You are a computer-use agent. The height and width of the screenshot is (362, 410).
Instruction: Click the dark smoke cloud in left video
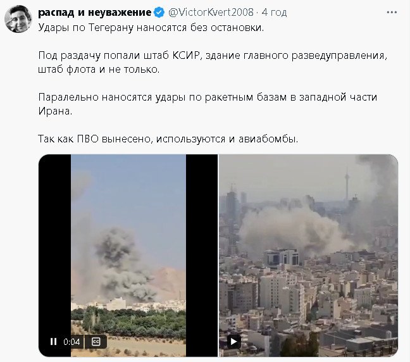118,253
